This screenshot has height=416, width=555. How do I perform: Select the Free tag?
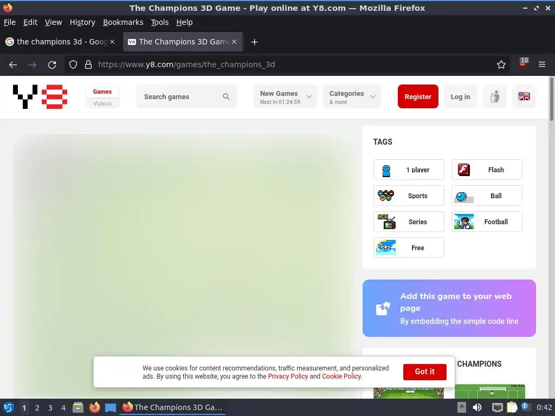pos(409,248)
